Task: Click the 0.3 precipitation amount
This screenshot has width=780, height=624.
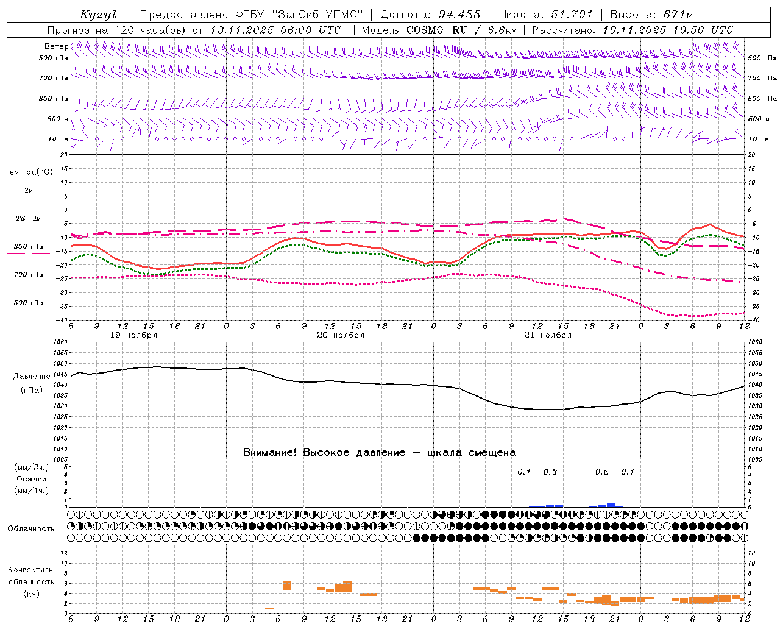Action: pyautogui.click(x=550, y=472)
